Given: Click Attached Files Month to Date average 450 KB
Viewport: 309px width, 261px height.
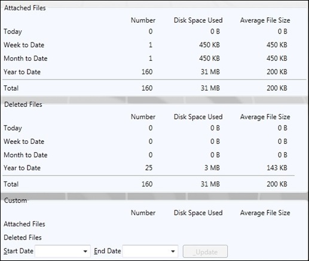Looking at the screenshot, I should (x=277, y=59).
